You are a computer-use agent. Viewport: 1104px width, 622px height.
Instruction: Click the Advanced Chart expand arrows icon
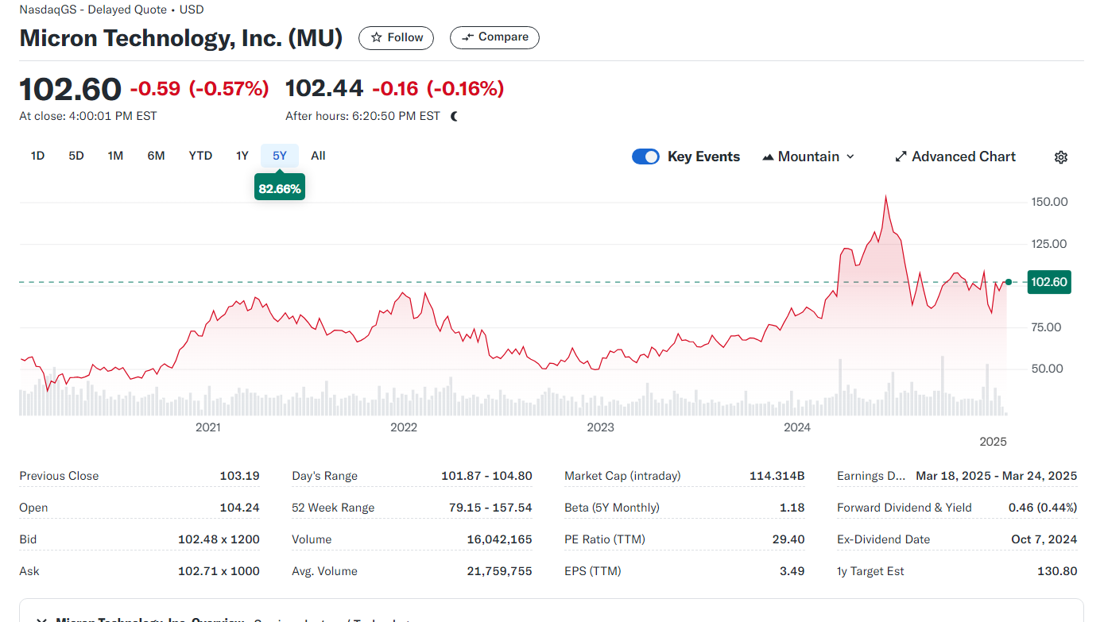pyautogui.click(x=901, y=156)
